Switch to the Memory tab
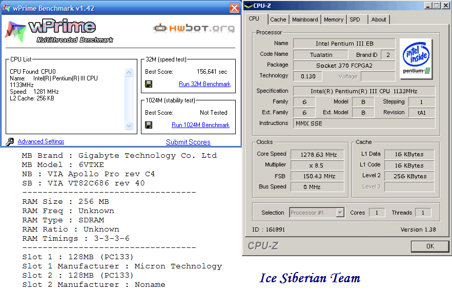The width and height of the screenshot is (452, 293). click(334, 19)
